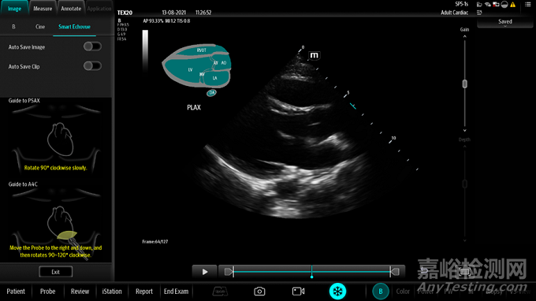Screen dimensions: 536x301
Task: Open the hamburger menu icon at top right
Action: pyautogui.click(x=528, y=5)
